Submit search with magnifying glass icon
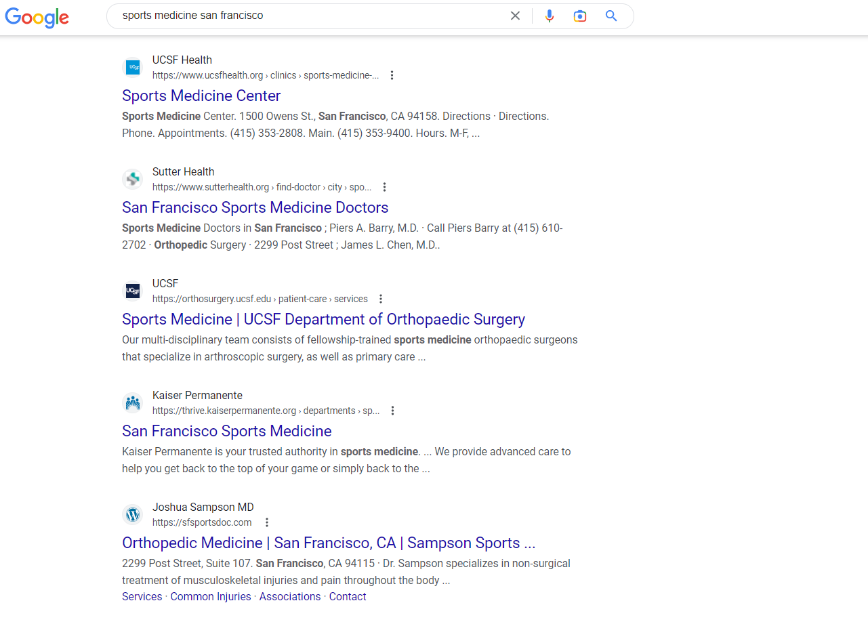Image resolution: width=868 pixels, height=624 pixels. (x=611, y=16)
